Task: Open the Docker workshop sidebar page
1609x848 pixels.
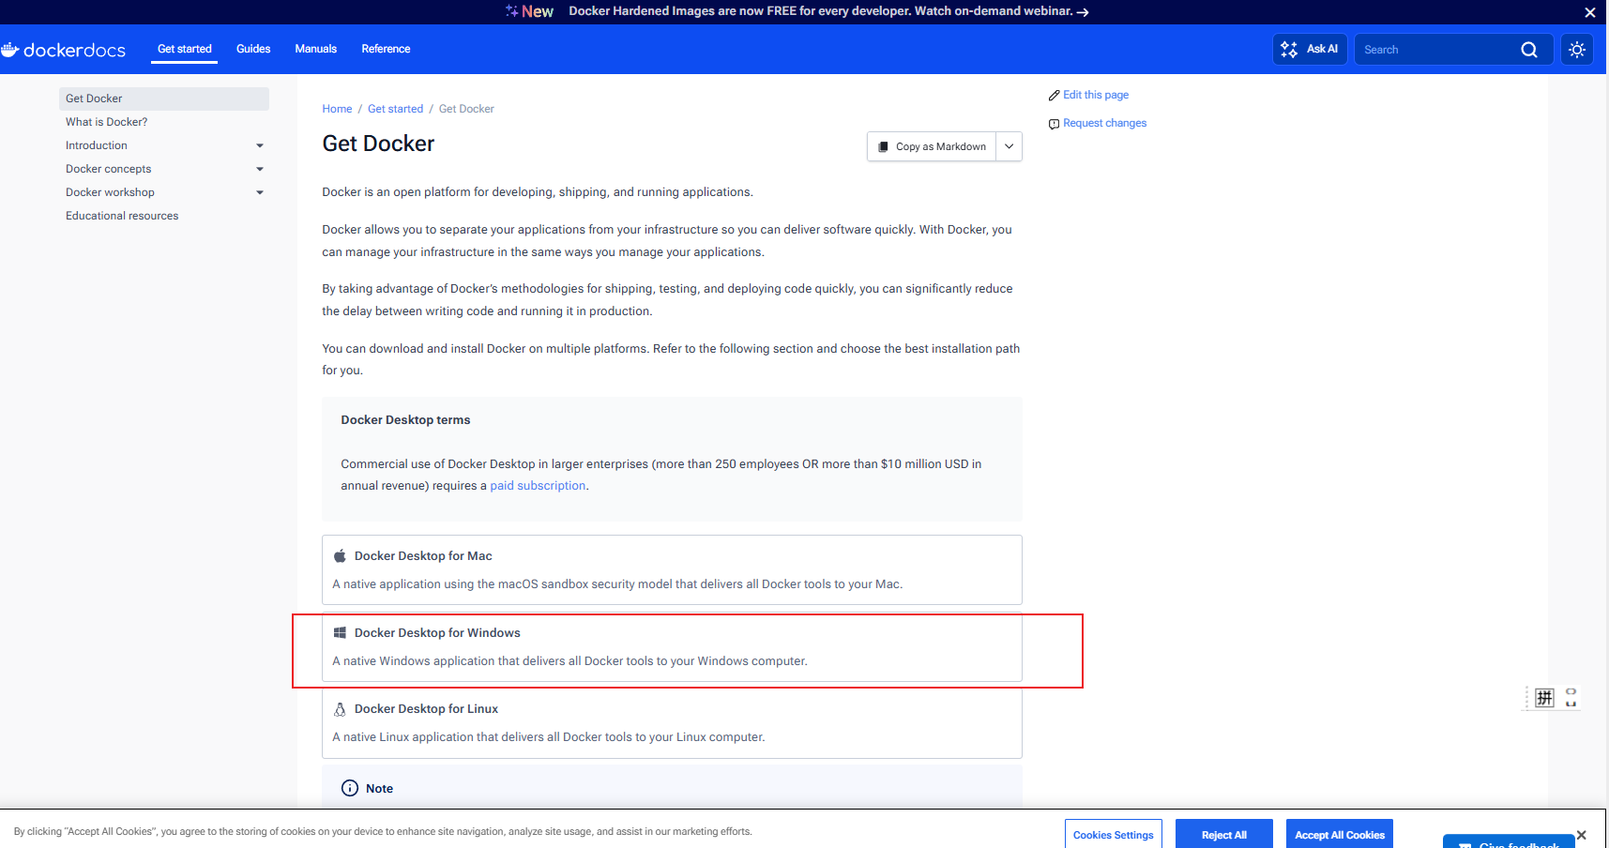Action: (x=111, y=192)
